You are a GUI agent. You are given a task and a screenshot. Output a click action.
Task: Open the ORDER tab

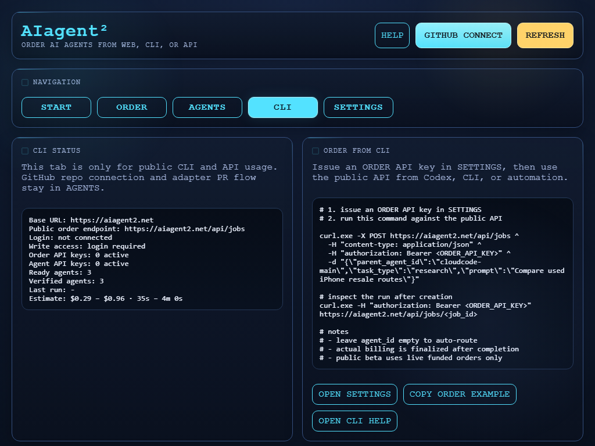pos(131,107)
